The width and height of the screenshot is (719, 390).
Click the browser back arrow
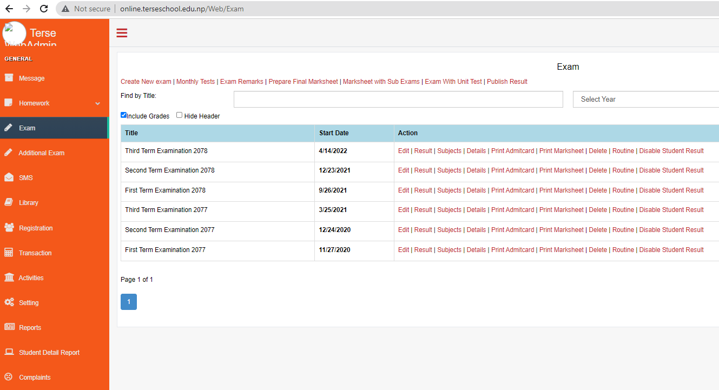9,9
